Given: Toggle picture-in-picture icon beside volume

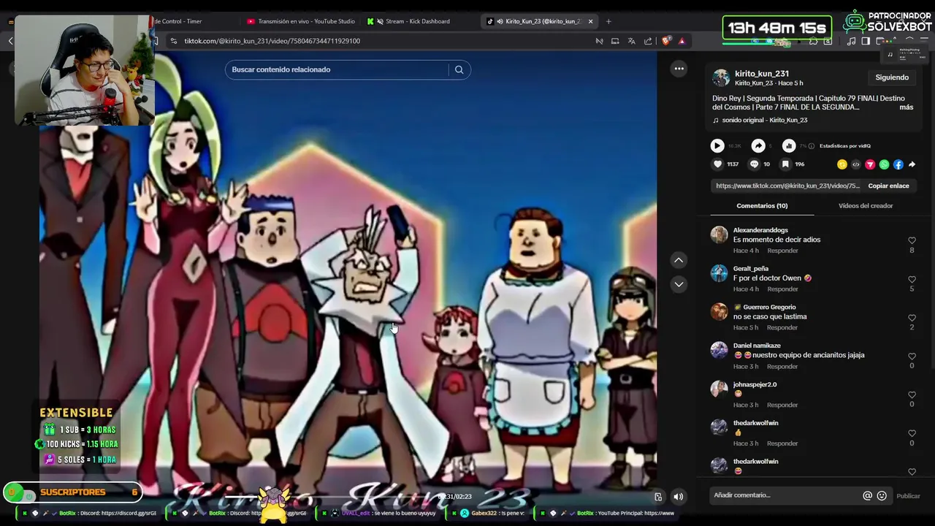Looking at the screenshot, I should point(658,497).
